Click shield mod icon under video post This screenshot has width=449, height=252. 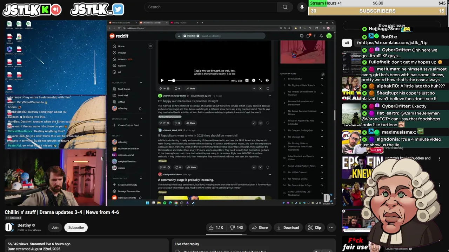tap(268, 89)
